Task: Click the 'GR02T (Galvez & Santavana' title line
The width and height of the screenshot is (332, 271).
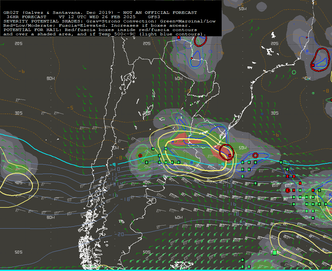Action: pos(100,13)
